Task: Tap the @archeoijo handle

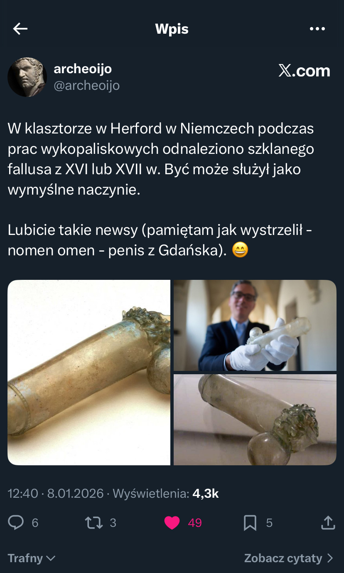Action: 87,85
